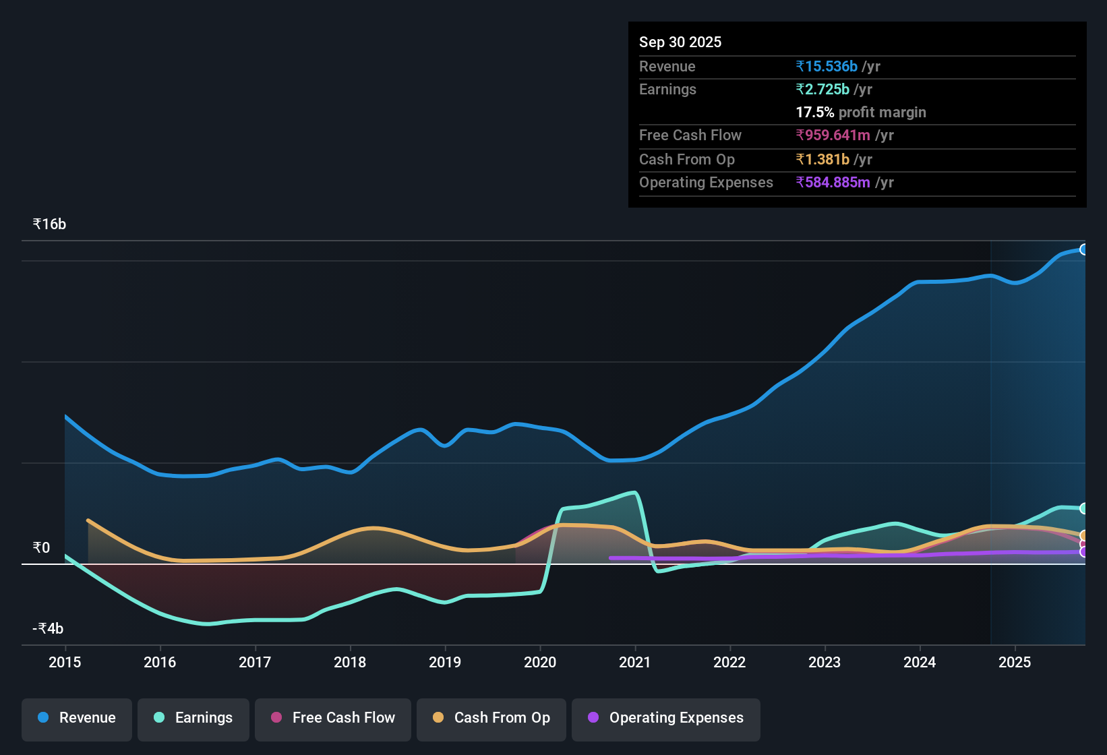Toggle the Operating Expenses series visibility
The width and height of the screenshot is (1107, 755).
[x=665, y=718]
